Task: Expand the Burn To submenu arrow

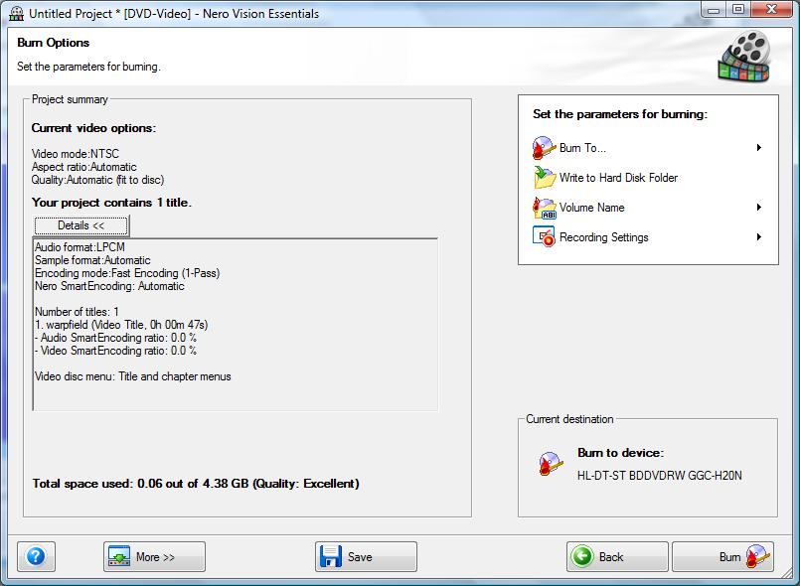Action: [759, 147]
